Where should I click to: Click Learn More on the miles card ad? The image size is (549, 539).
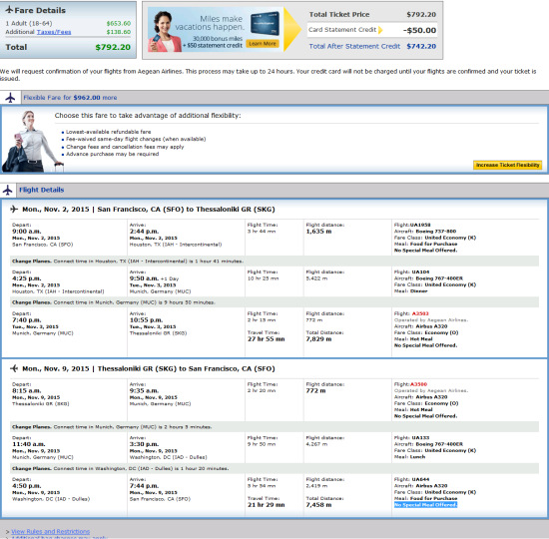263,44
